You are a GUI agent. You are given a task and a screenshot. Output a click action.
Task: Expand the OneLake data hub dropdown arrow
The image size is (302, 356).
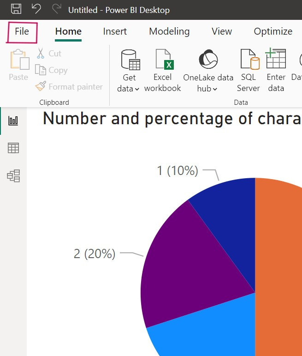pos(215,89)
